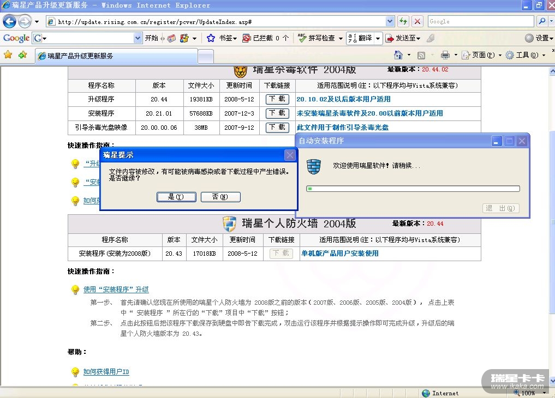Screen dimensions: 555x398
Task: Click the red version number 20.44.02
Action: [x=435, y=70]
